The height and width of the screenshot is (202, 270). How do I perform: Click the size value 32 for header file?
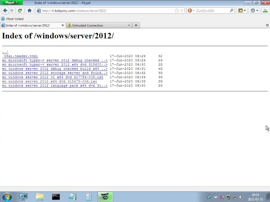point(160,56)
